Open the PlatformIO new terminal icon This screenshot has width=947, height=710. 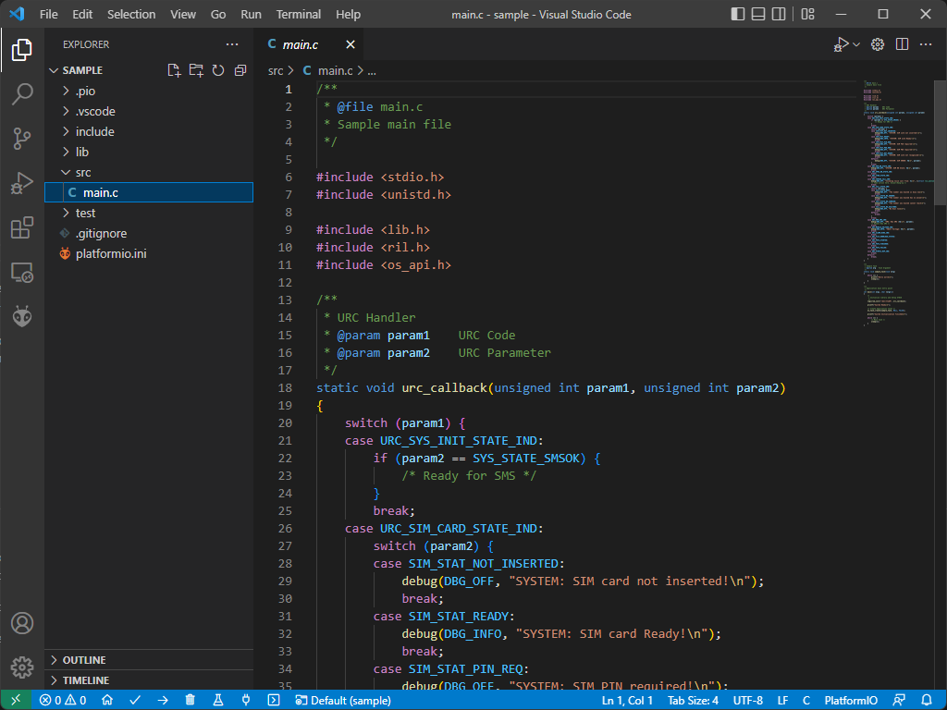click(x=274, y=701)
